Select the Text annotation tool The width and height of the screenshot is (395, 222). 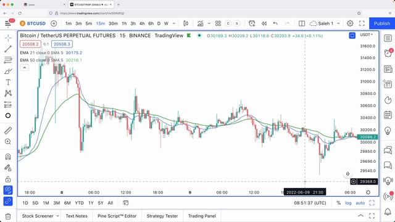[8, 82]
